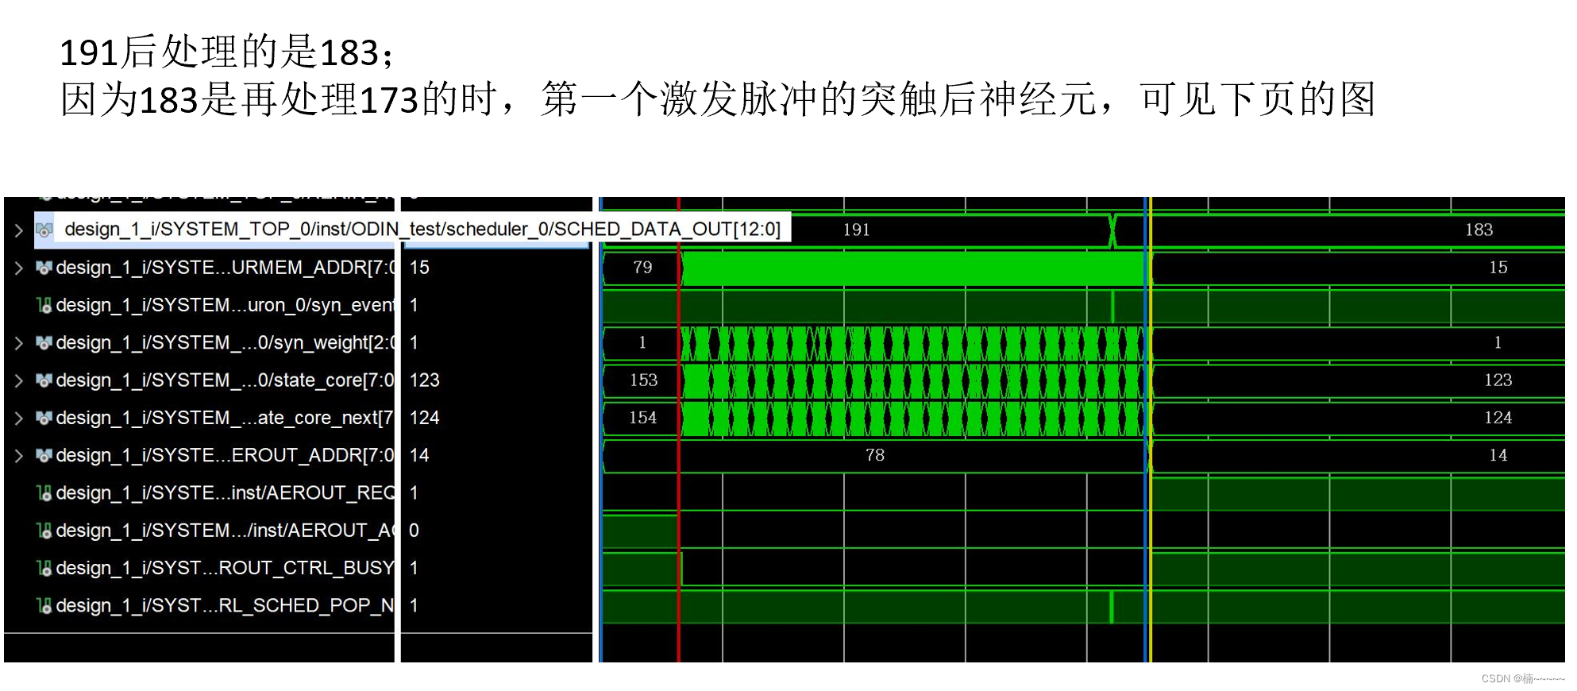The height and width of the screenshot is (691, 1577).
Task: Click the ate_core_next bus icon
Action: pos(44,418)
